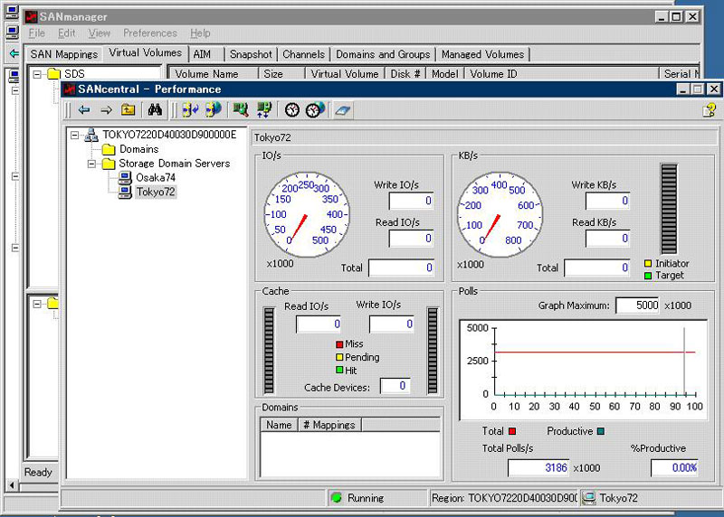Go up one level with folder icon
The width and height of the screenshot is (724, 517).
[x=128, y=109]
